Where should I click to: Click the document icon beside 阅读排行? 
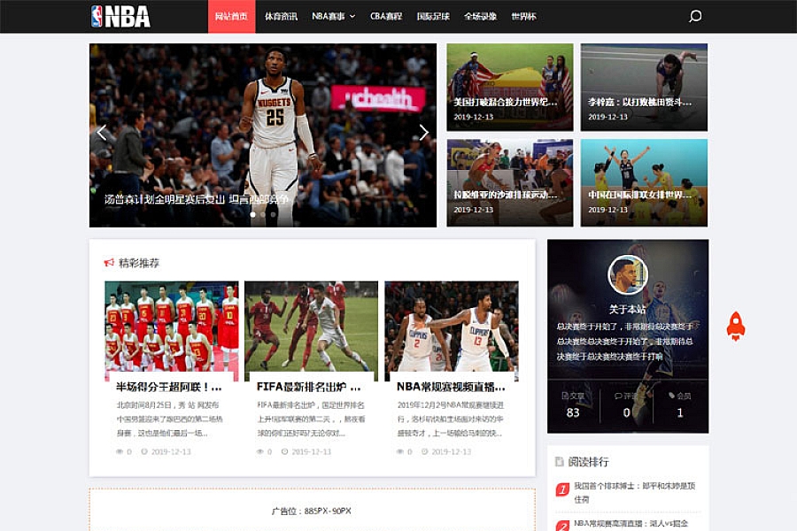click(560, 461)
